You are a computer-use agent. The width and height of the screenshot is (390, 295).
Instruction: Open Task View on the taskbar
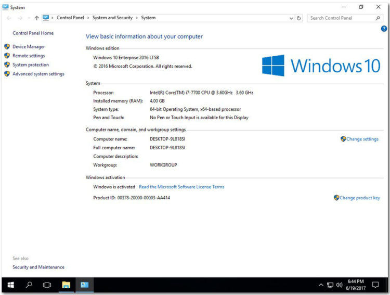[x=47, y=285]
